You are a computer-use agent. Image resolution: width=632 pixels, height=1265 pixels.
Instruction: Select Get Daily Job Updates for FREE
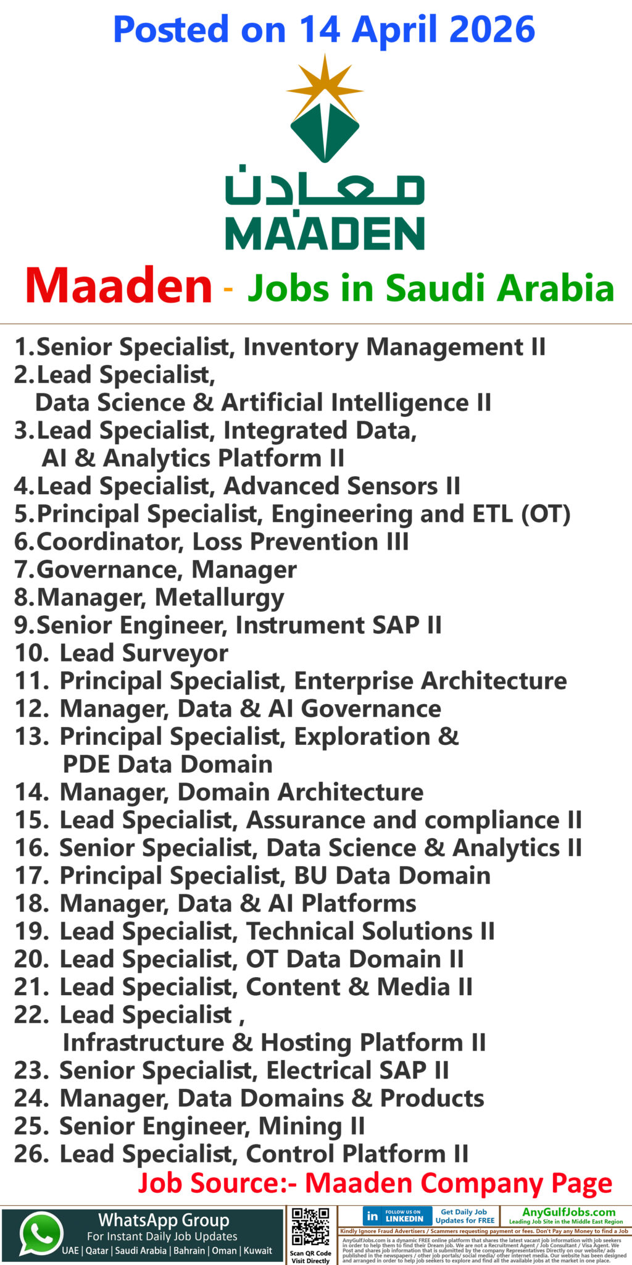coord(464,1216)
